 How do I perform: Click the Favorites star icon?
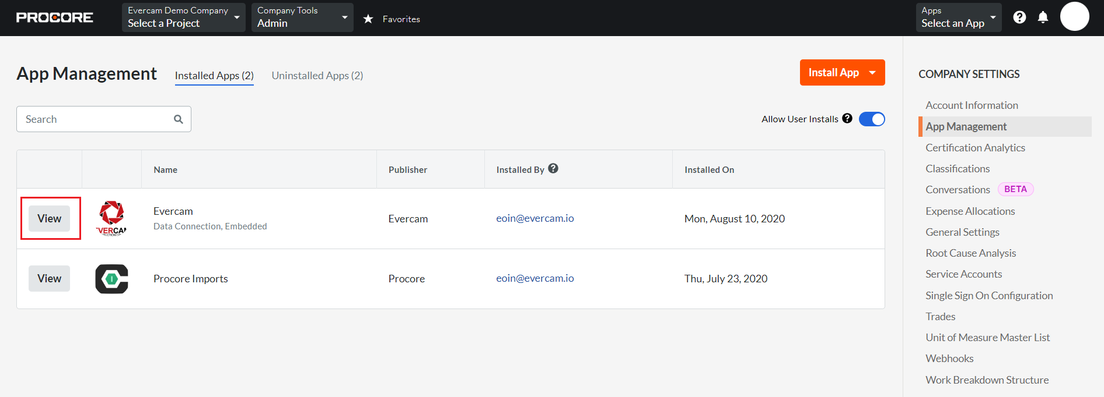(x=368, y=19)
